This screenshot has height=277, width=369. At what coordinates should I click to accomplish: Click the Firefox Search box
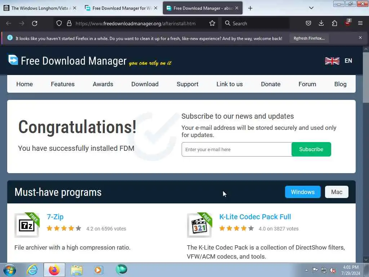[x=255, y=23]
